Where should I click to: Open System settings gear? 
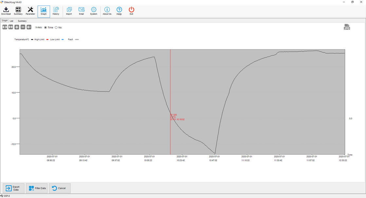point(94,11)
